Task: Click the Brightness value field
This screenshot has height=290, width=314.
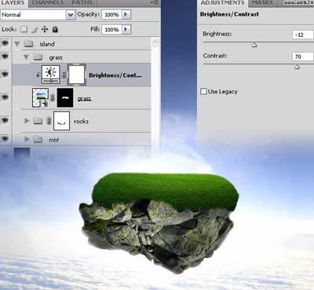Action: (x=303, y=35)
